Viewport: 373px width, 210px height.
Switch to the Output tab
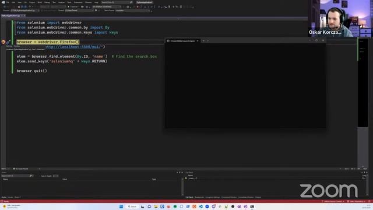pyautogui.click(x=258, y=197)
